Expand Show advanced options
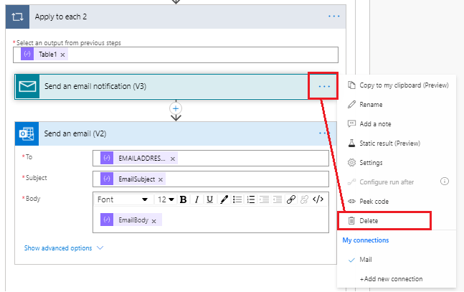 tap(64, 248)
